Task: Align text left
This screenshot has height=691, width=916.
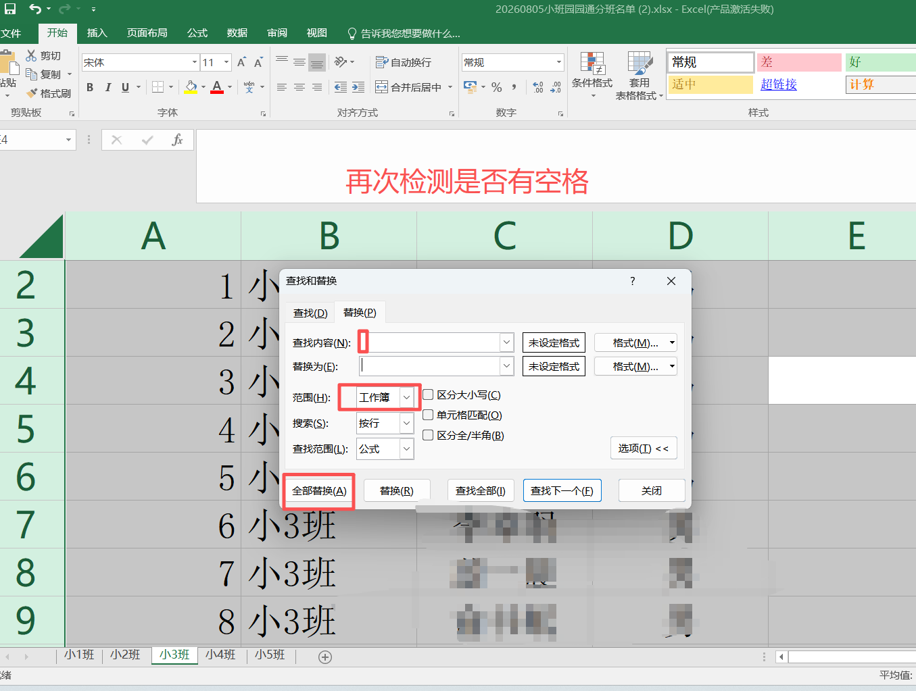Action: pos(282,87)
